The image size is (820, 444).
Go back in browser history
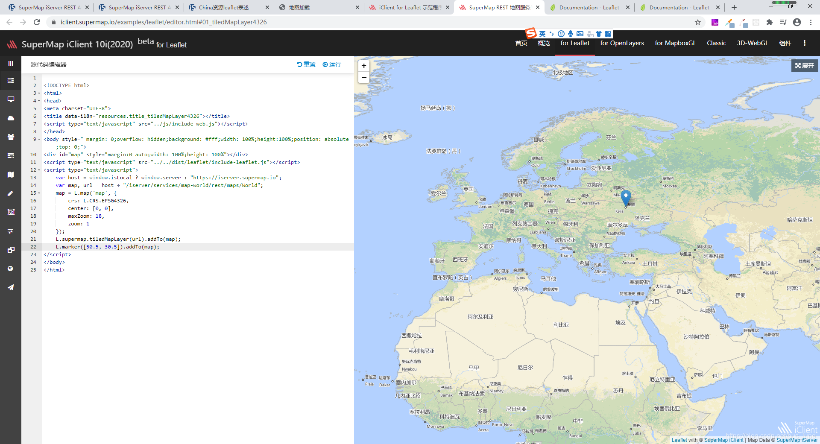pos(9,22)
